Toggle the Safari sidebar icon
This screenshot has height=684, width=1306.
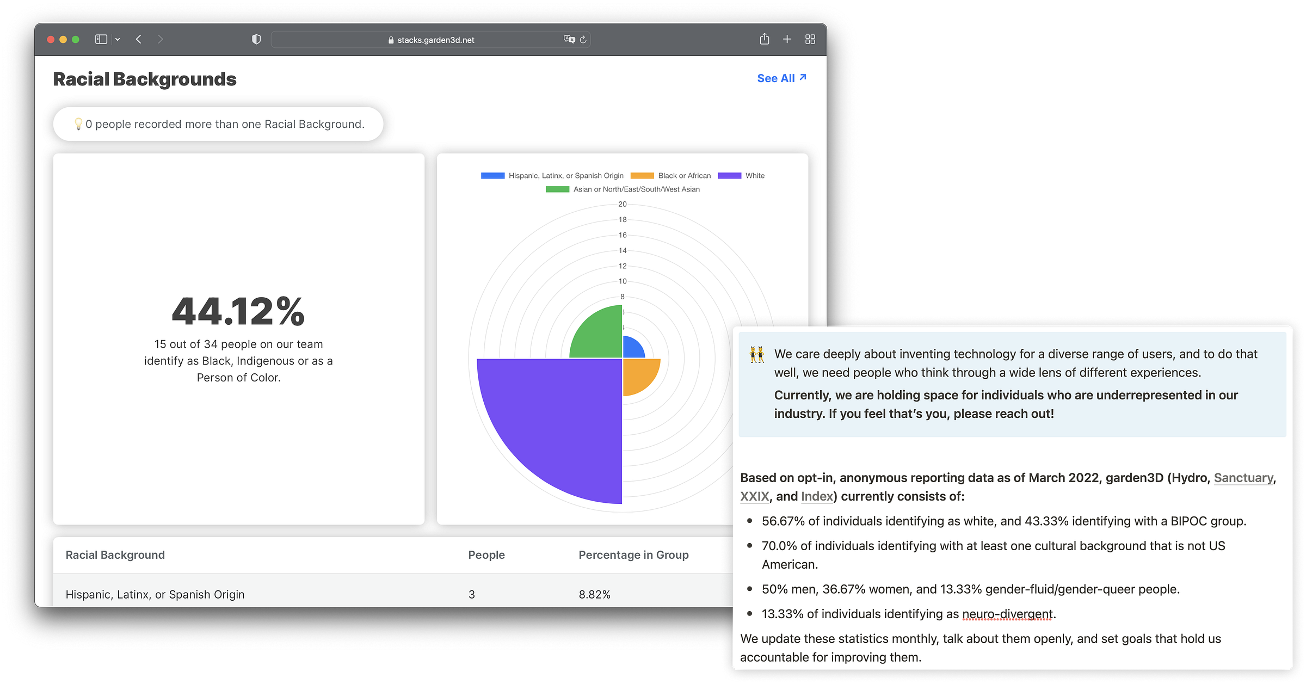[x=101, y=39]
